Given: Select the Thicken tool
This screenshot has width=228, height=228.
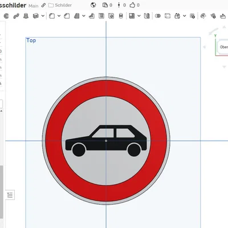Looking at the screenshot, I should (x=36, y=16).
